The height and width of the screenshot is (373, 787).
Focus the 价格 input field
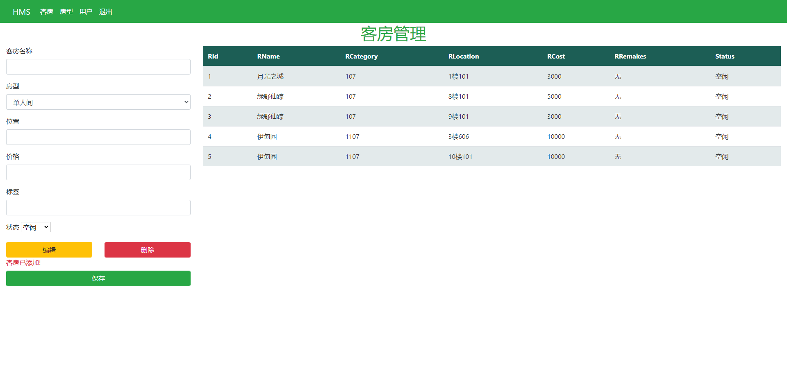98,172
